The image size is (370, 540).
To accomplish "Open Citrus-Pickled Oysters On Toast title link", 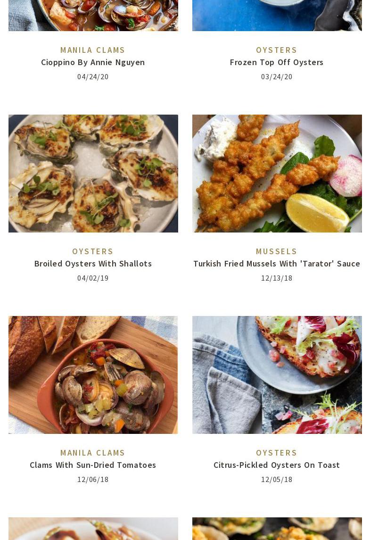I will (277, 465).
